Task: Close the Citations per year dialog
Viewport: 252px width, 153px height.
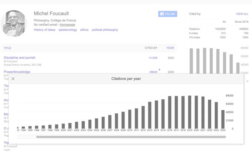Action: click(x=13, y=79)
